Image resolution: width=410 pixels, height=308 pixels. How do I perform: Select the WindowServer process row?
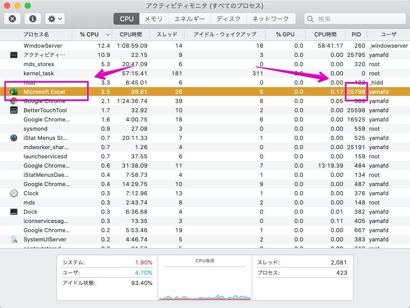205,46
